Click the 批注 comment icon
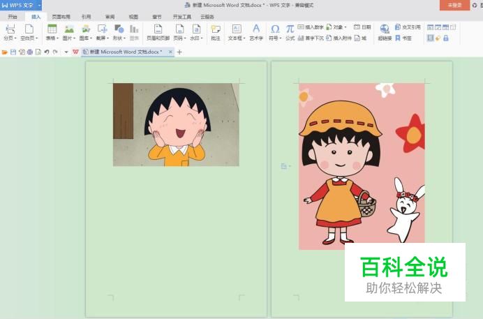 click(x=216, y=29)
